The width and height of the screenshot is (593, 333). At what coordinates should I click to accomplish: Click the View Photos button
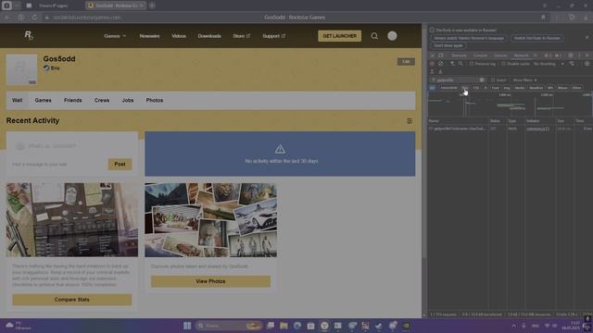(x=210, y=281)
